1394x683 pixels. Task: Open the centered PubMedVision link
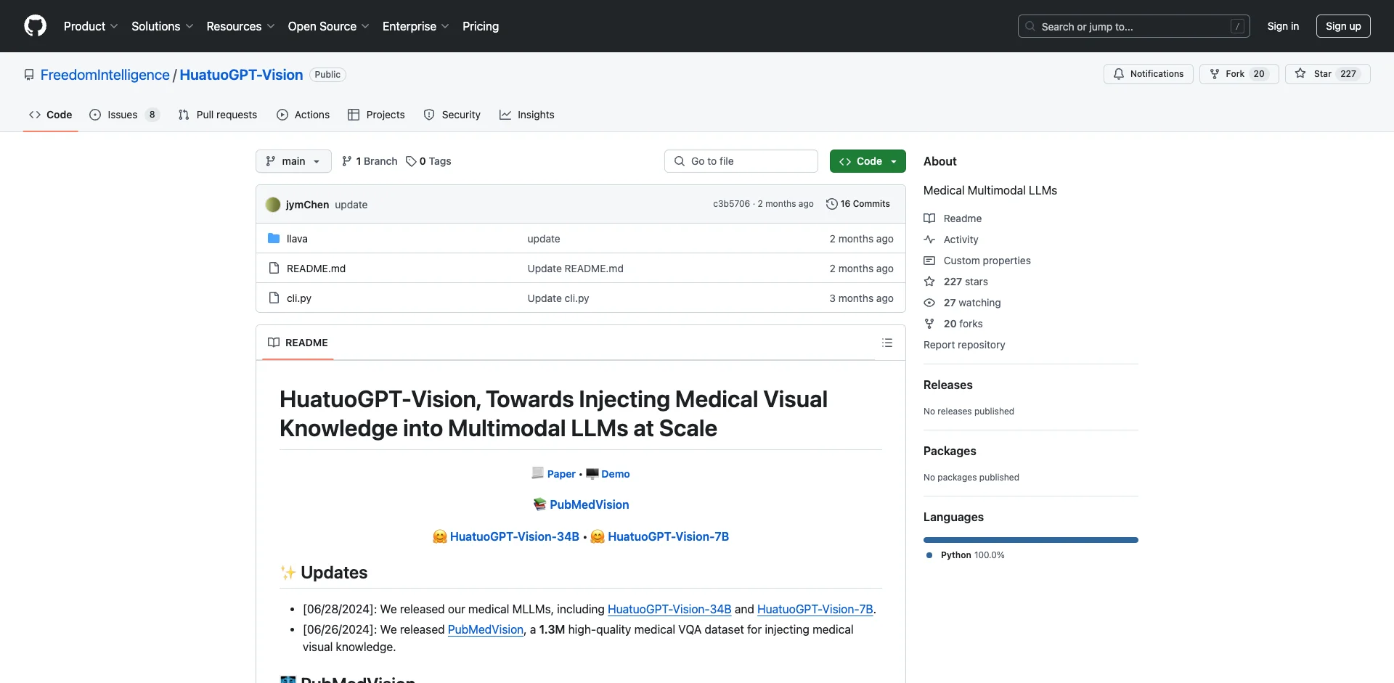tap(590, 504)
